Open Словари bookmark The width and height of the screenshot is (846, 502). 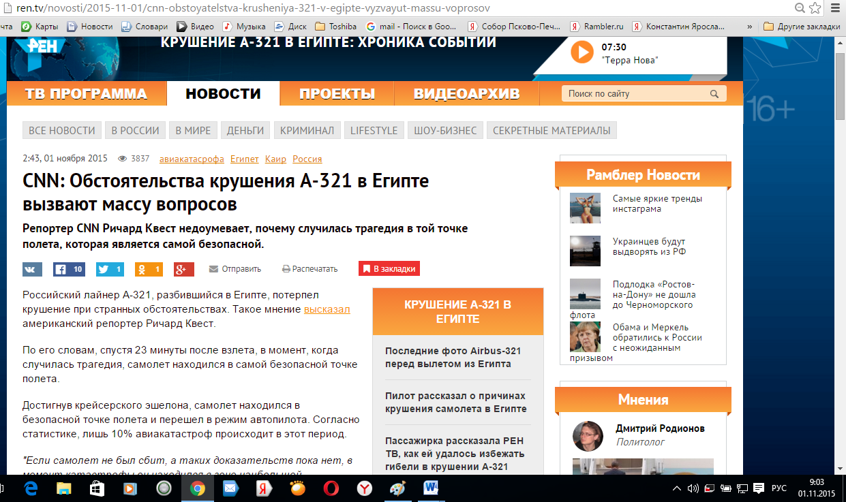145,27
